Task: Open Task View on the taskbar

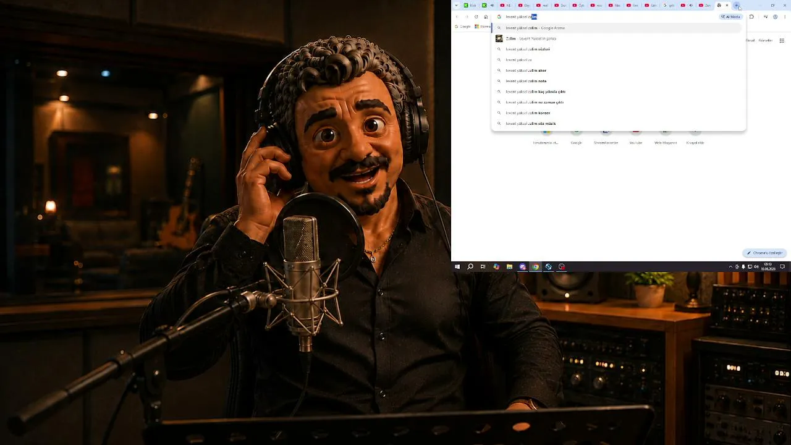Action: (x=483, y=266)
